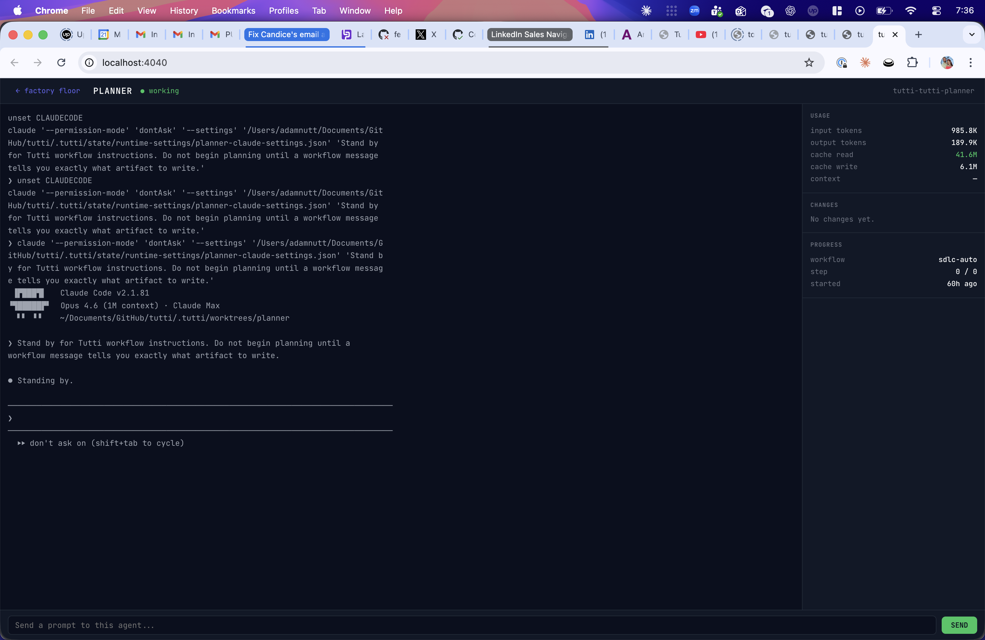Open the Zoom menu bar icon

[694, 11]
